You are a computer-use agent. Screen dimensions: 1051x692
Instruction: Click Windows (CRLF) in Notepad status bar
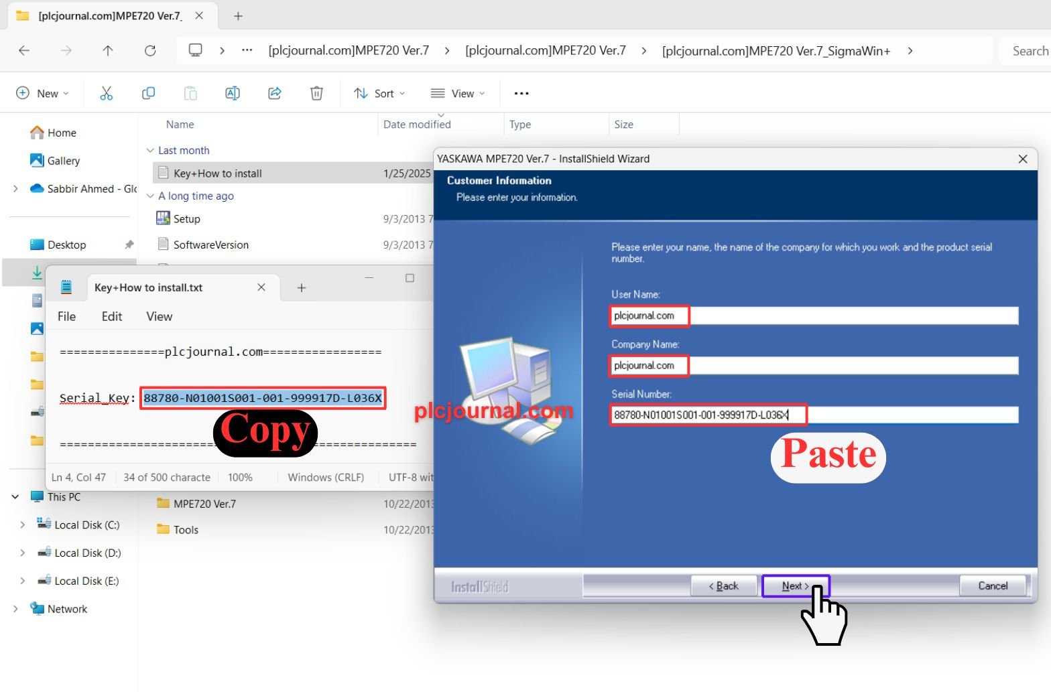pos(326,478)
